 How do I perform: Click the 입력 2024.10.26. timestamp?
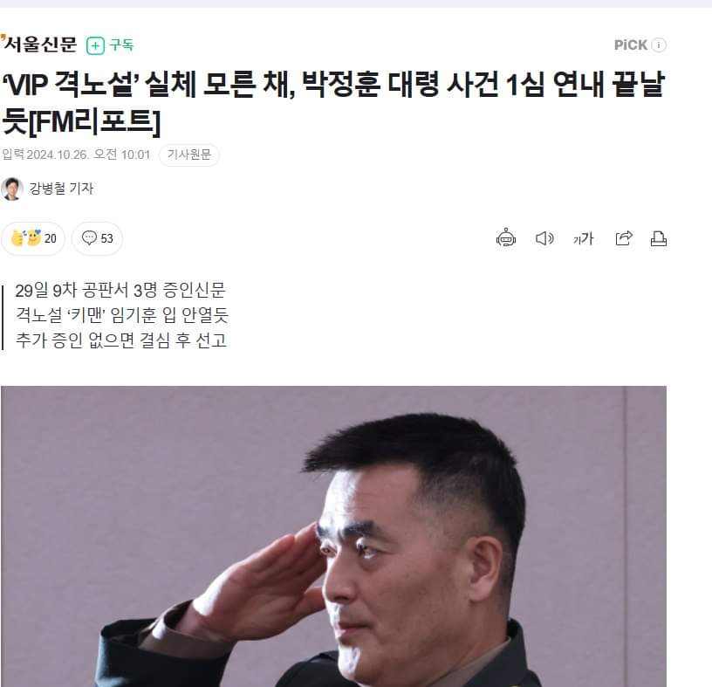pyautogui.click(x=76, y=155)
